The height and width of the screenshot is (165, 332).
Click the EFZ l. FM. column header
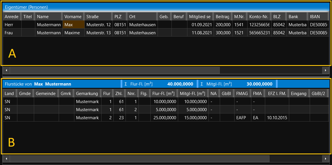(276, 94)
